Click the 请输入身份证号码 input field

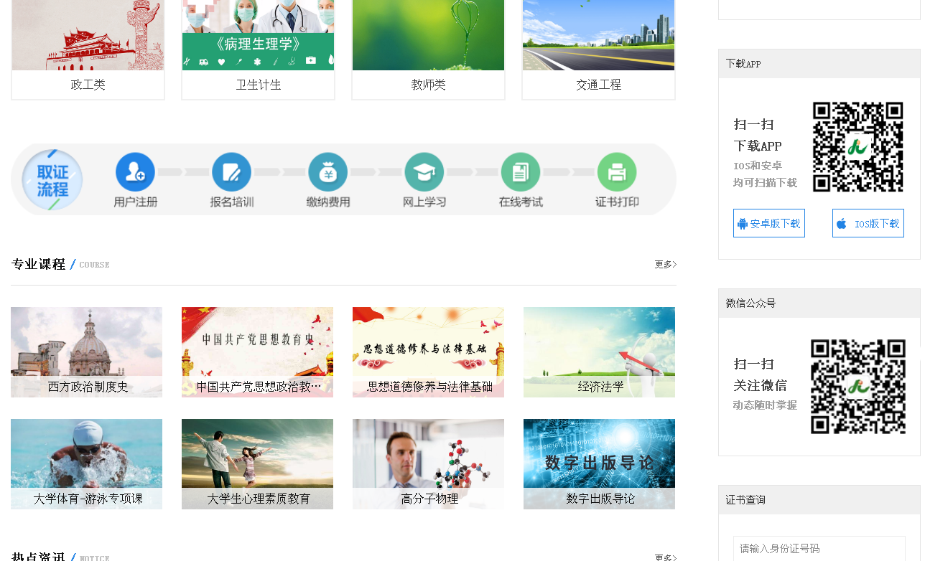[x=819, y=549]
